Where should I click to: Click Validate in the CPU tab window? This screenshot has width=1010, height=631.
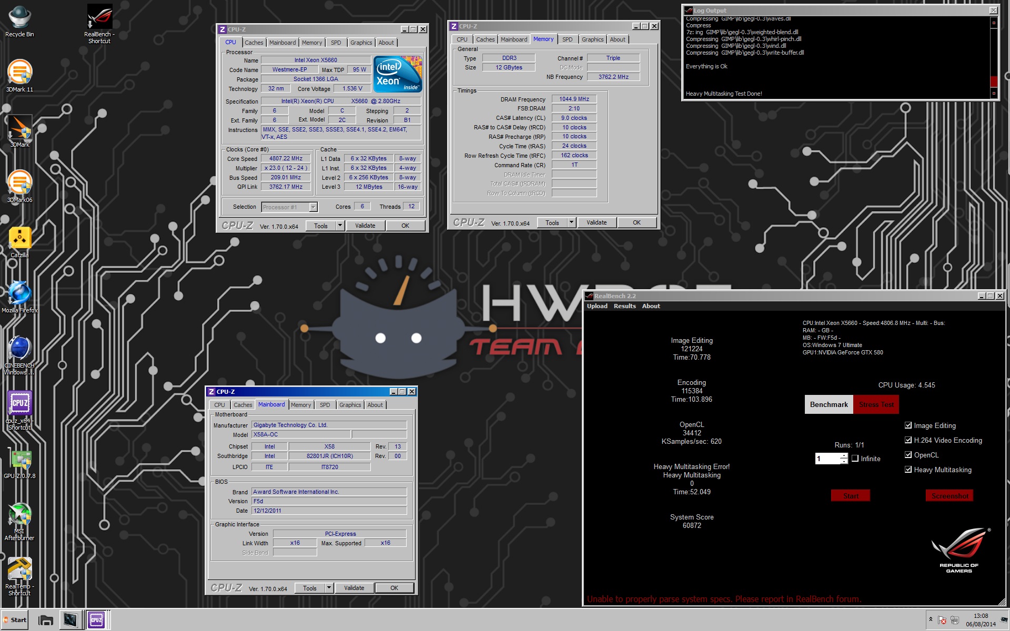pyautogui.click(x=365, y=226)
